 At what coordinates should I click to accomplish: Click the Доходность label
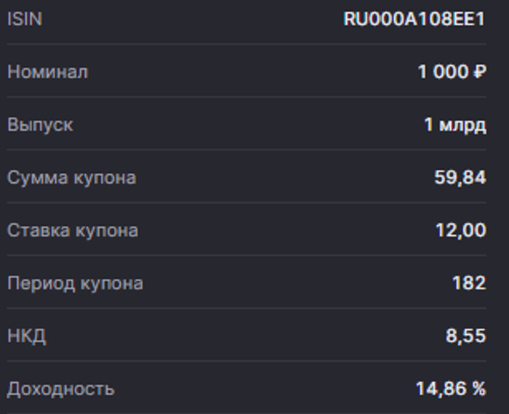(60, 389)
